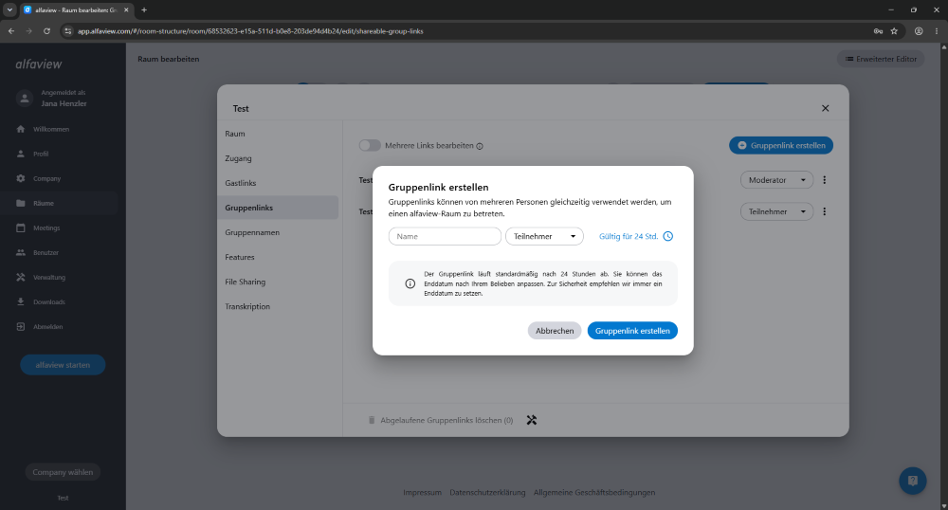Click the page vertical scrollbar
Screen dimensions: 948x510
point(944,276)
